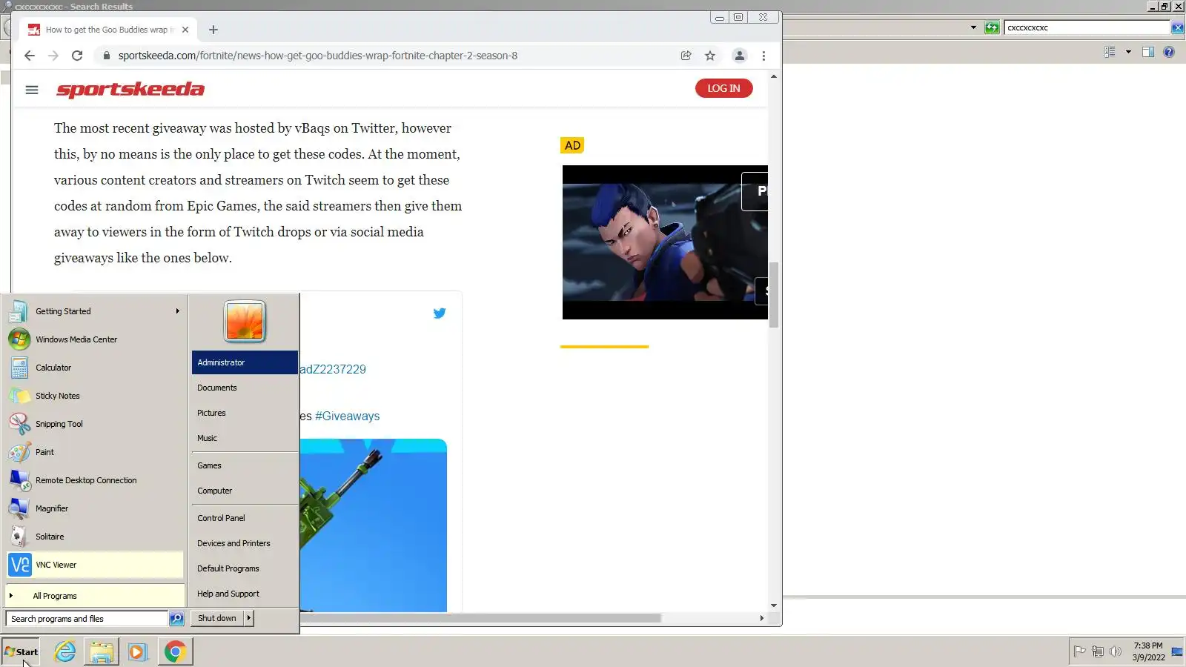Open the Explorer help question mark icon

(1169, 52)
